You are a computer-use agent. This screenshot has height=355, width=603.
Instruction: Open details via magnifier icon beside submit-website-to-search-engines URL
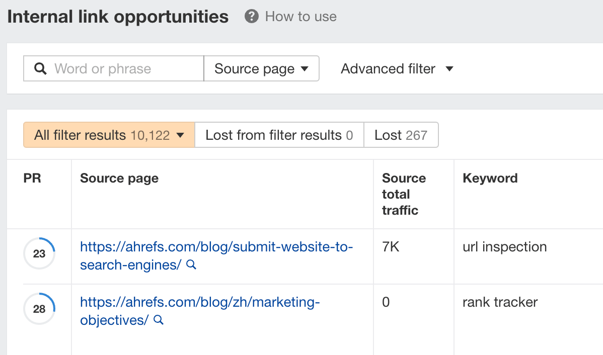point(191,264)
